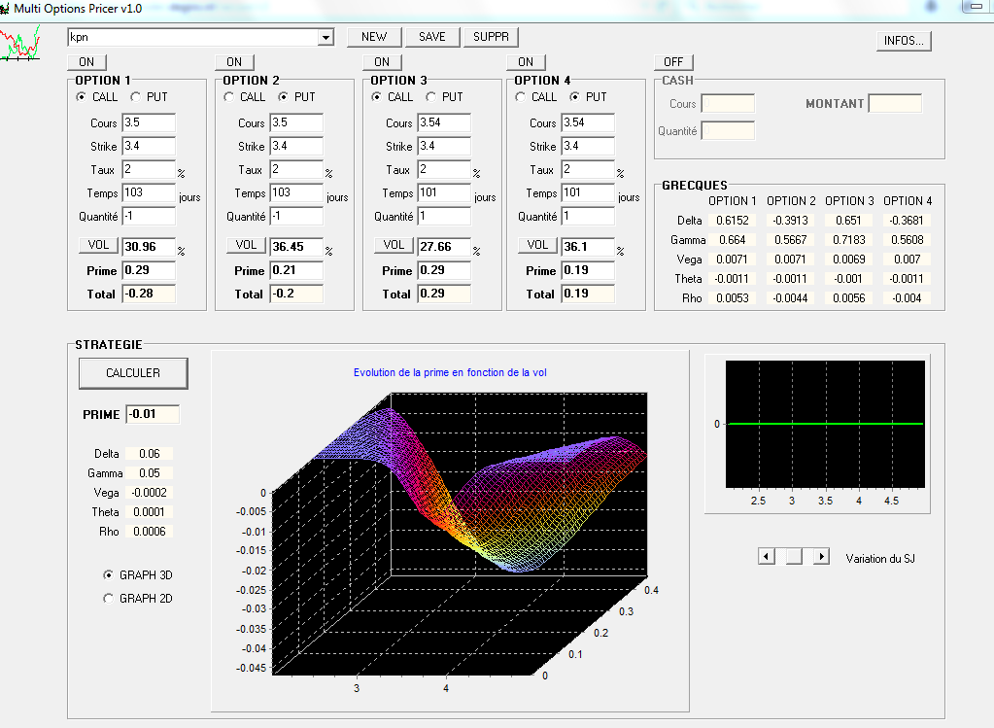This screenshot has height=728, width=994.
Task: Select PUT radio for Option 1
Action: [138, 97]
